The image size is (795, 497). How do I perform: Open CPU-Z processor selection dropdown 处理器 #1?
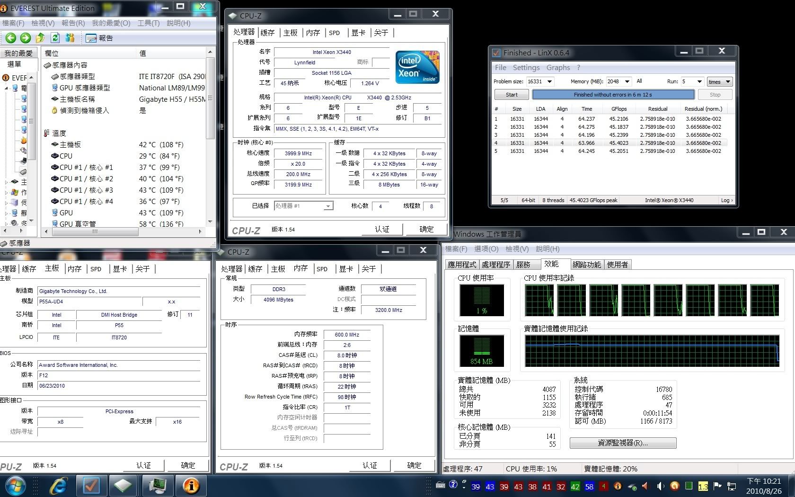click(304, 206)
